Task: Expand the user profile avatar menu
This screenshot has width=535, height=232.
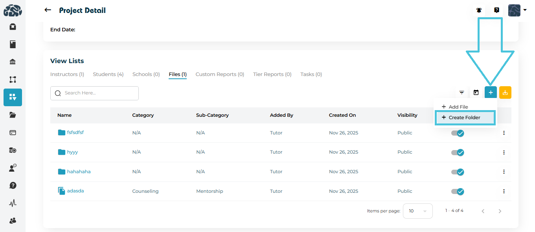Action: pos(517,11)
